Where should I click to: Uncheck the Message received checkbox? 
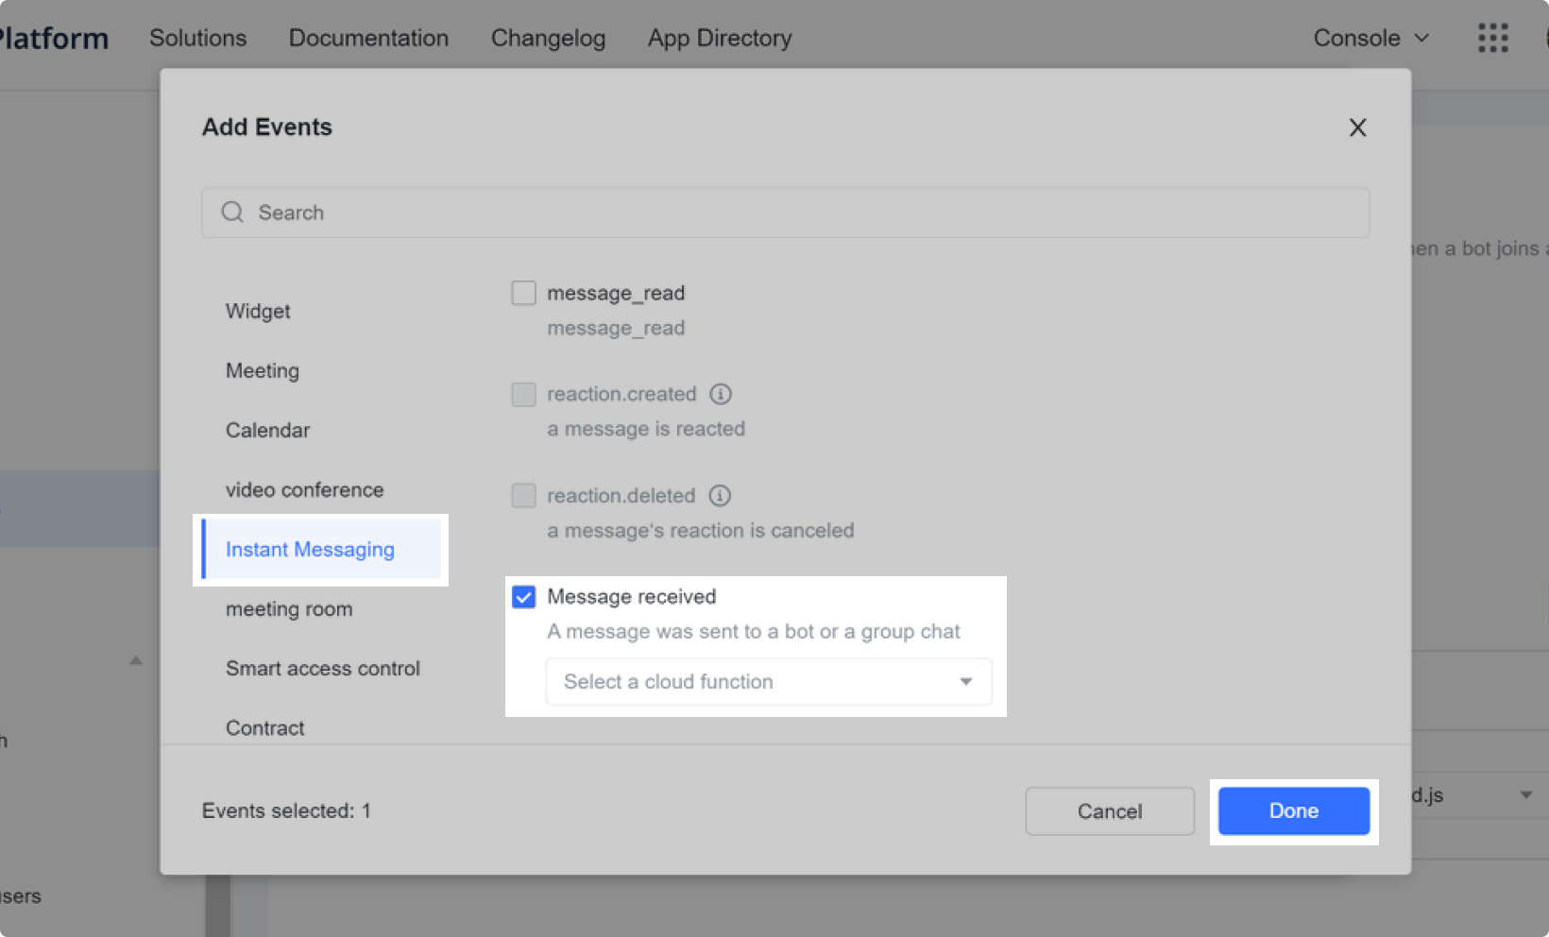(x=523, y=597)
